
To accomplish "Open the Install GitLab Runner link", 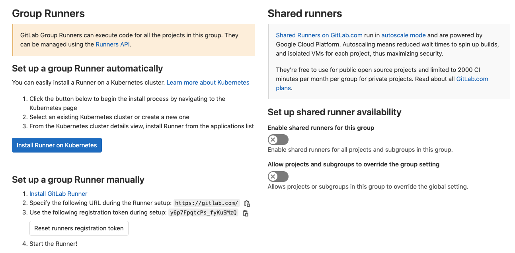I will 58,193.
